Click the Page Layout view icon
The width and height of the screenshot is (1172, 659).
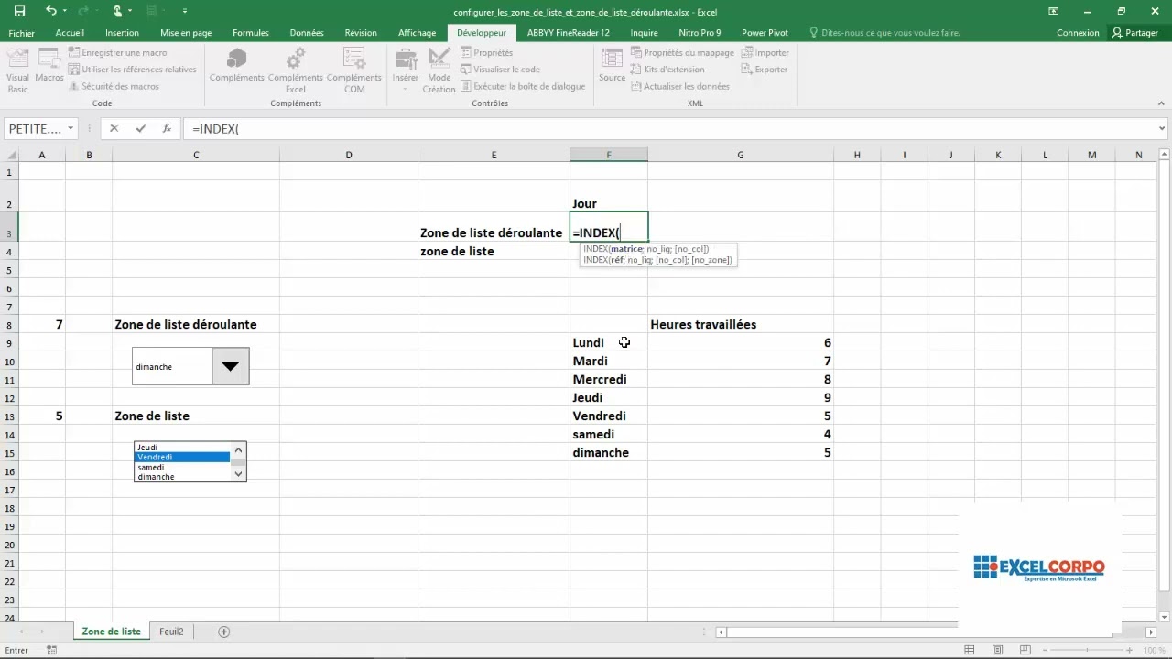coord(996,650)
